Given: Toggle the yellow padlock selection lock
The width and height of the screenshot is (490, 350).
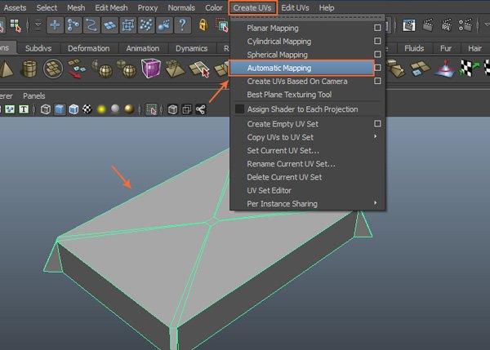Looking at the screenshot, I should coord(203,25).
